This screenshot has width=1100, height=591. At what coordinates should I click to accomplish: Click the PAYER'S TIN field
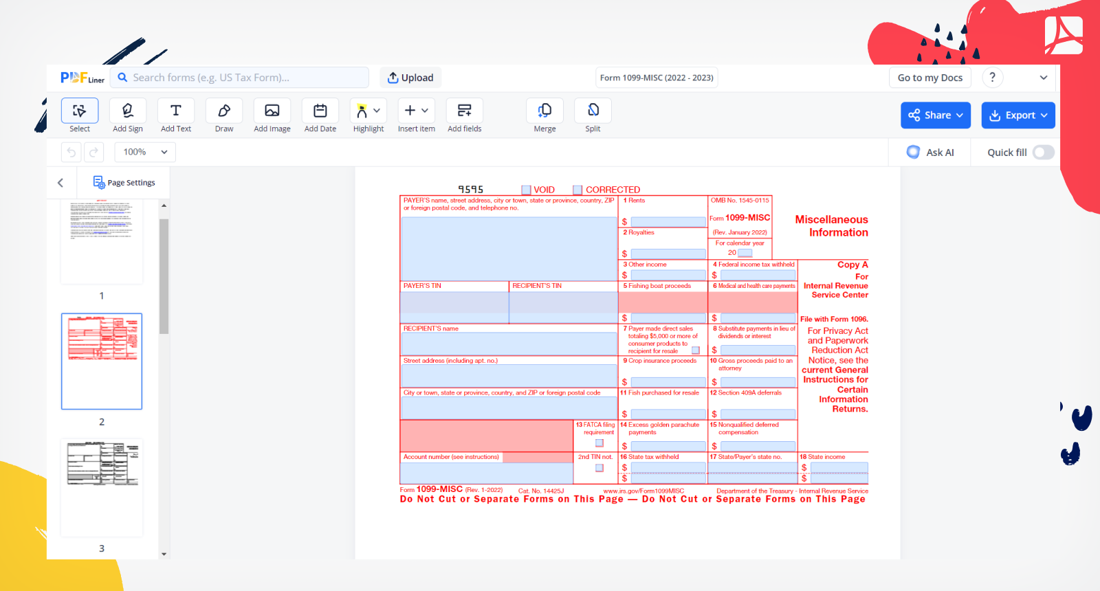point(454,308)
